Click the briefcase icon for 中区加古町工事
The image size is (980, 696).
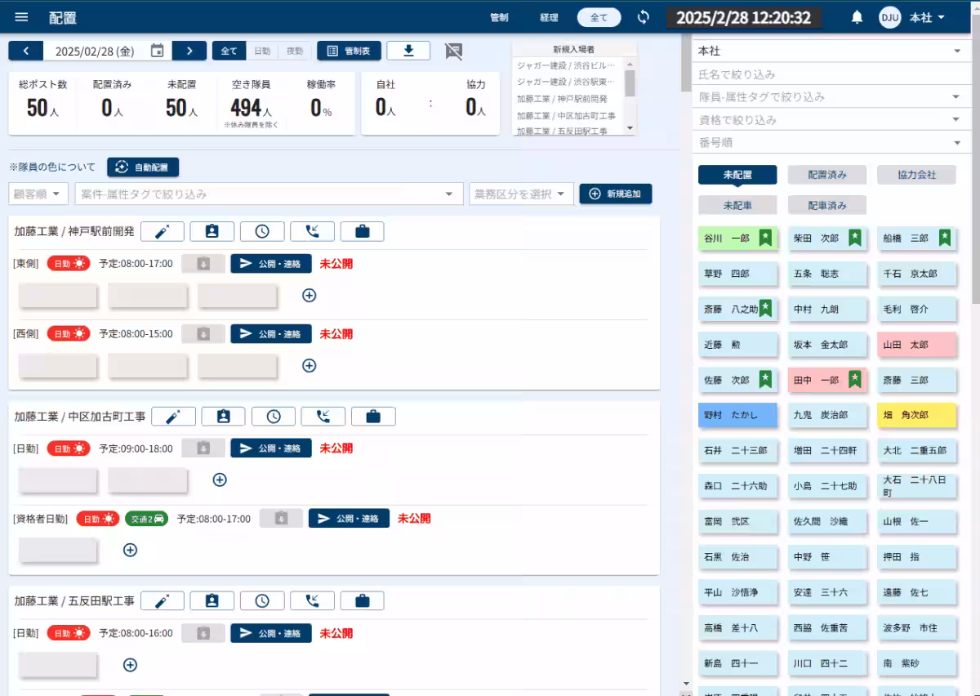(373, 417)
